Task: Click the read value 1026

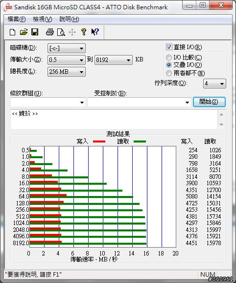Action: [x=215, y=150]
